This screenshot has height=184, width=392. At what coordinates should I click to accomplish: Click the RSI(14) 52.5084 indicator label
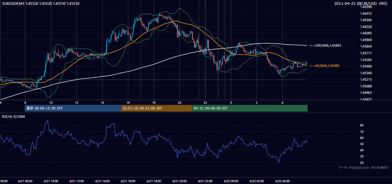point(13,117)
